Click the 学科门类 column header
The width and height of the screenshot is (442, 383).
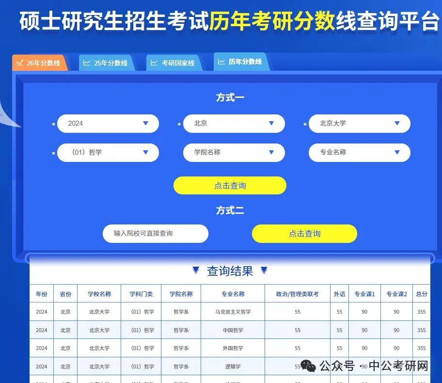click(141, 294)
